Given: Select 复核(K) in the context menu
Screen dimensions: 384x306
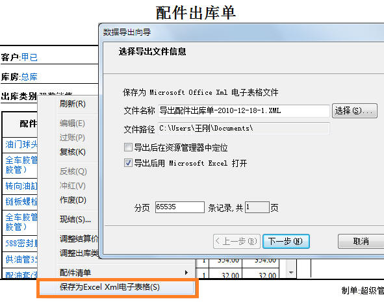Looking at the screenshot, I should pos(73,152).
